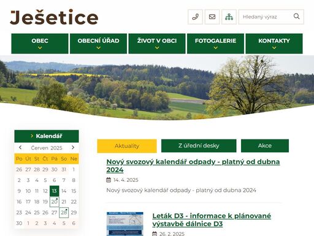Go to next month in calendar
314x236 pixels.
[x=73, y=147]
